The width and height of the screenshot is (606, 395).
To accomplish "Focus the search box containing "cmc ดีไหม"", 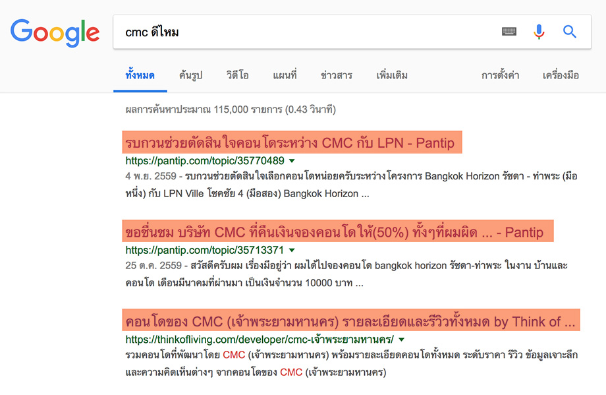I will (352, 32).
